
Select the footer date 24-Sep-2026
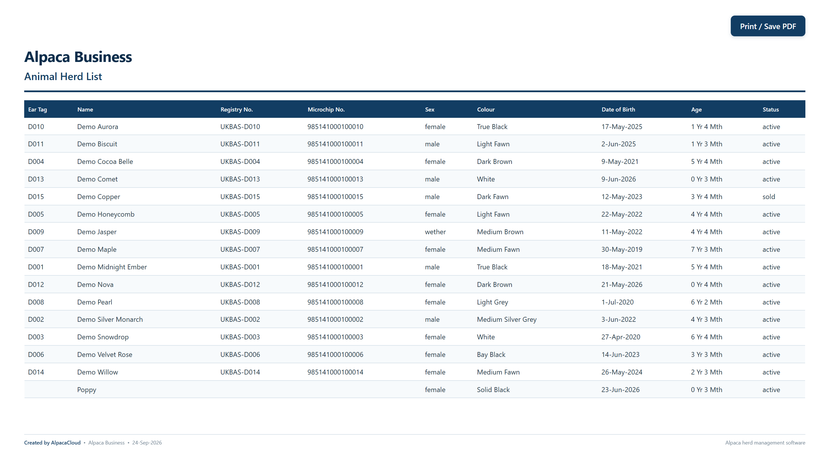tap(147, 443)
